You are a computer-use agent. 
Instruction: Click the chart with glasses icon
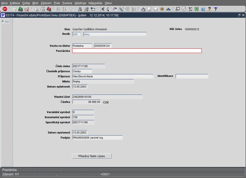click(177, 9)
